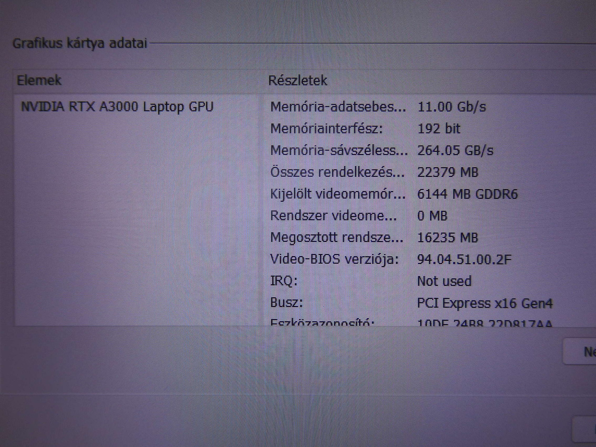Image resolution: width=596 pixels, height=447 pixels.
Task: Select the Memória-sávszéless... label
Action: click(x=339, y=150)
